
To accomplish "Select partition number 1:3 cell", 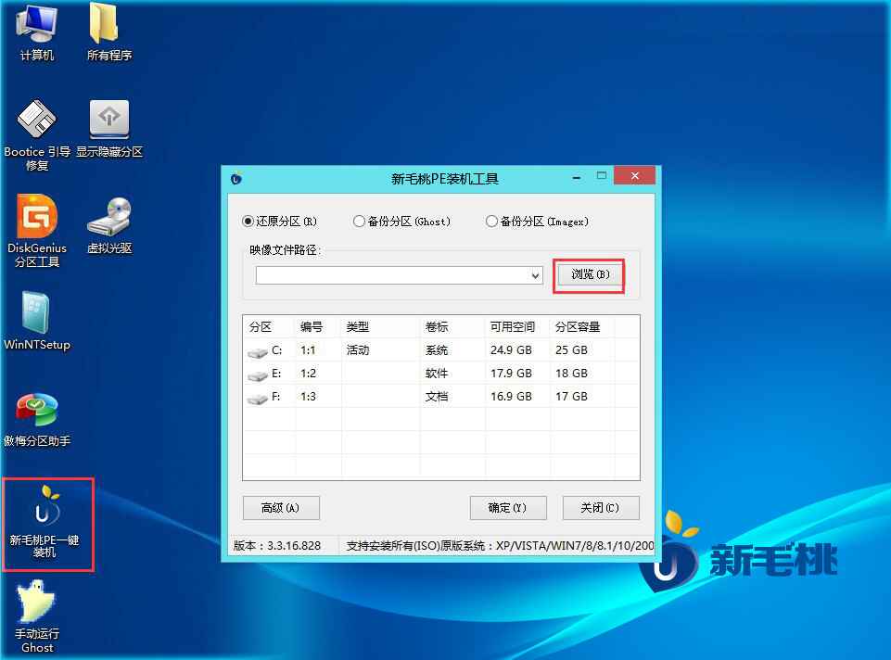I will (x=308, y=397).
